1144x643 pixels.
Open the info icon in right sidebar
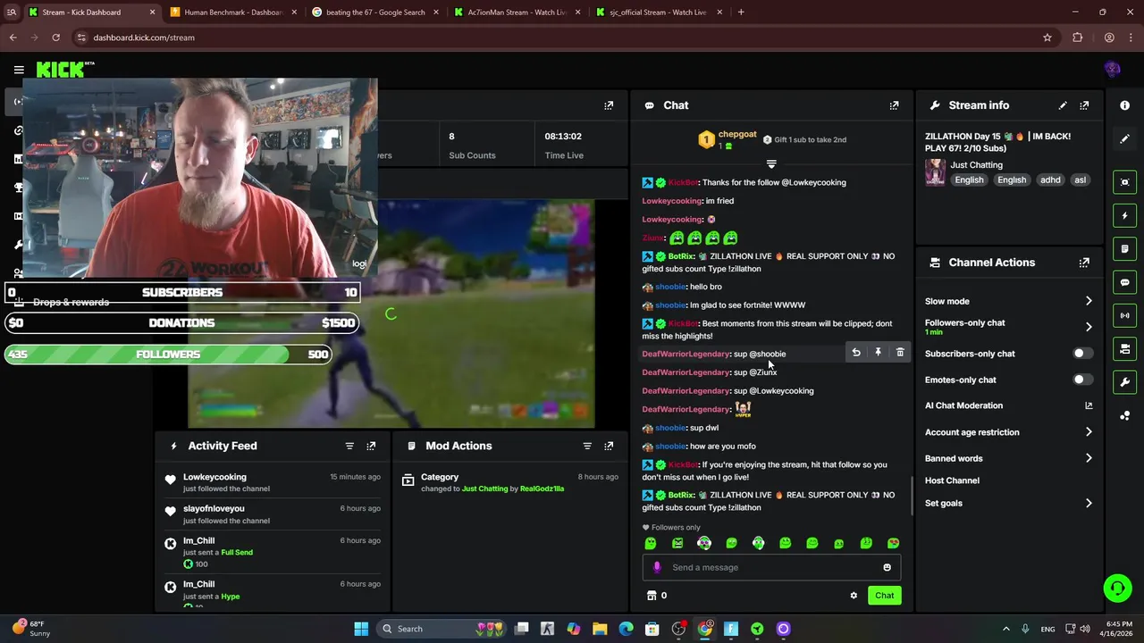click(x=1124, y=105)
